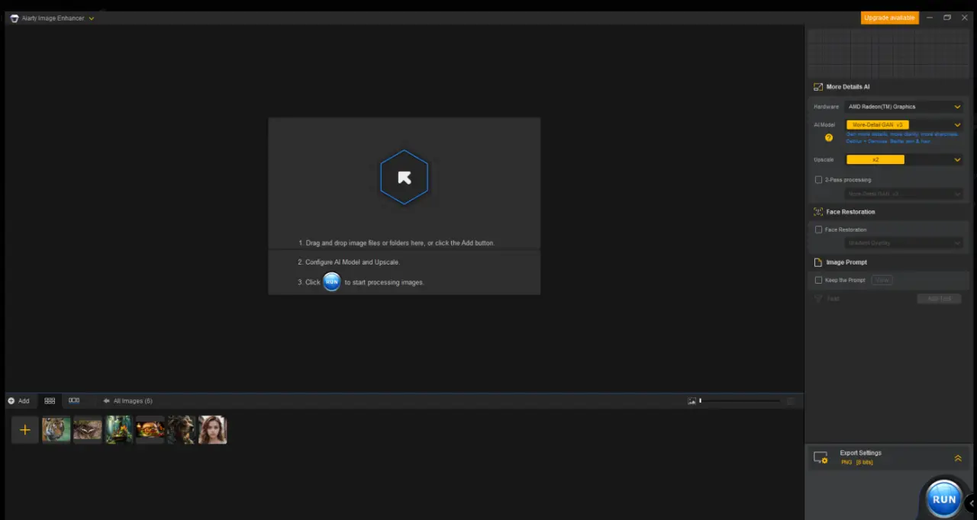Viewport: 977px width, 520px height.
Task: Switch to the filmstrip view icon
Action: (x=74, y=400)
